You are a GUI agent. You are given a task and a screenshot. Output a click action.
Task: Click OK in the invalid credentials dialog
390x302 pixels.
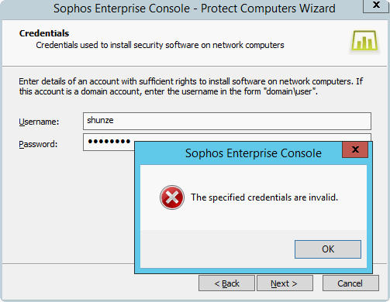pos(328,249)
